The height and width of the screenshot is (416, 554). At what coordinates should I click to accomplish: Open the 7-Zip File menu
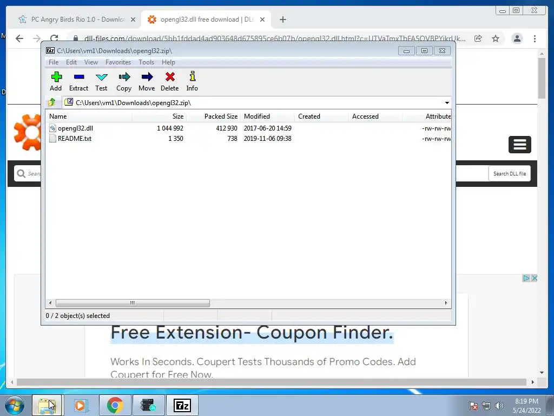coord(54,62)
